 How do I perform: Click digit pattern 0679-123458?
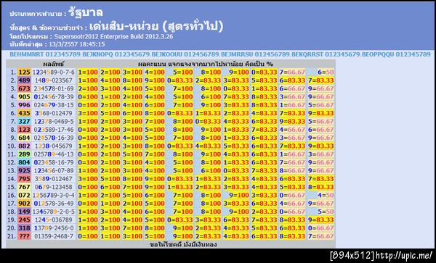point(54,187)
